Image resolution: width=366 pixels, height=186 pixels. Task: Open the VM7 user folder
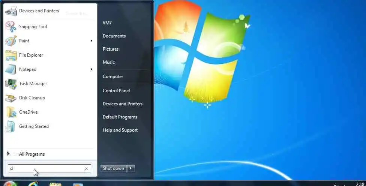pyautogui.click(x=107, y=23)
